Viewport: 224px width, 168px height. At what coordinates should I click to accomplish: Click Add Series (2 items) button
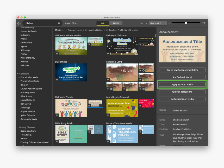[182, 77]
